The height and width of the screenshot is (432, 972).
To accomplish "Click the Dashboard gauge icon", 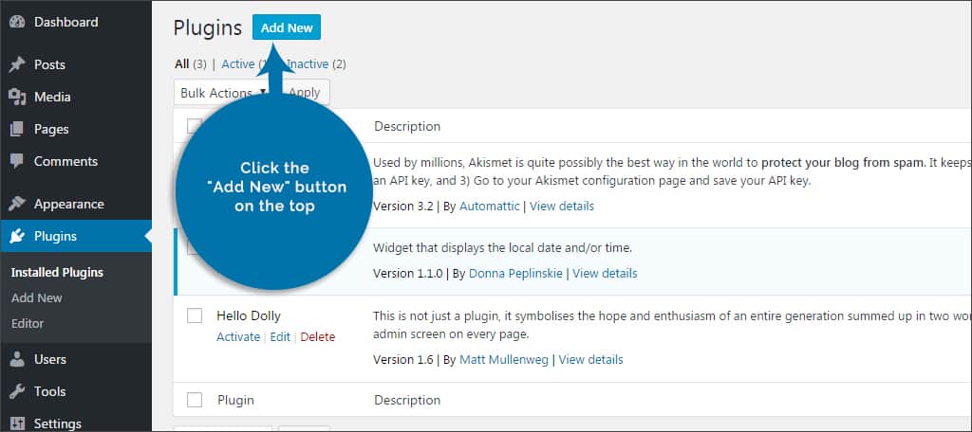I will pos(17,23).
